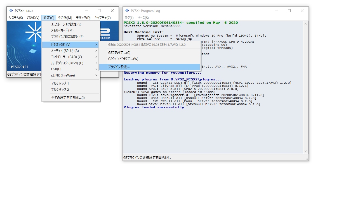This screenshot has height=201, width=358.
Task: Expand the オーディオ (SPU2) (A) submenu
Action: (71, 51)
